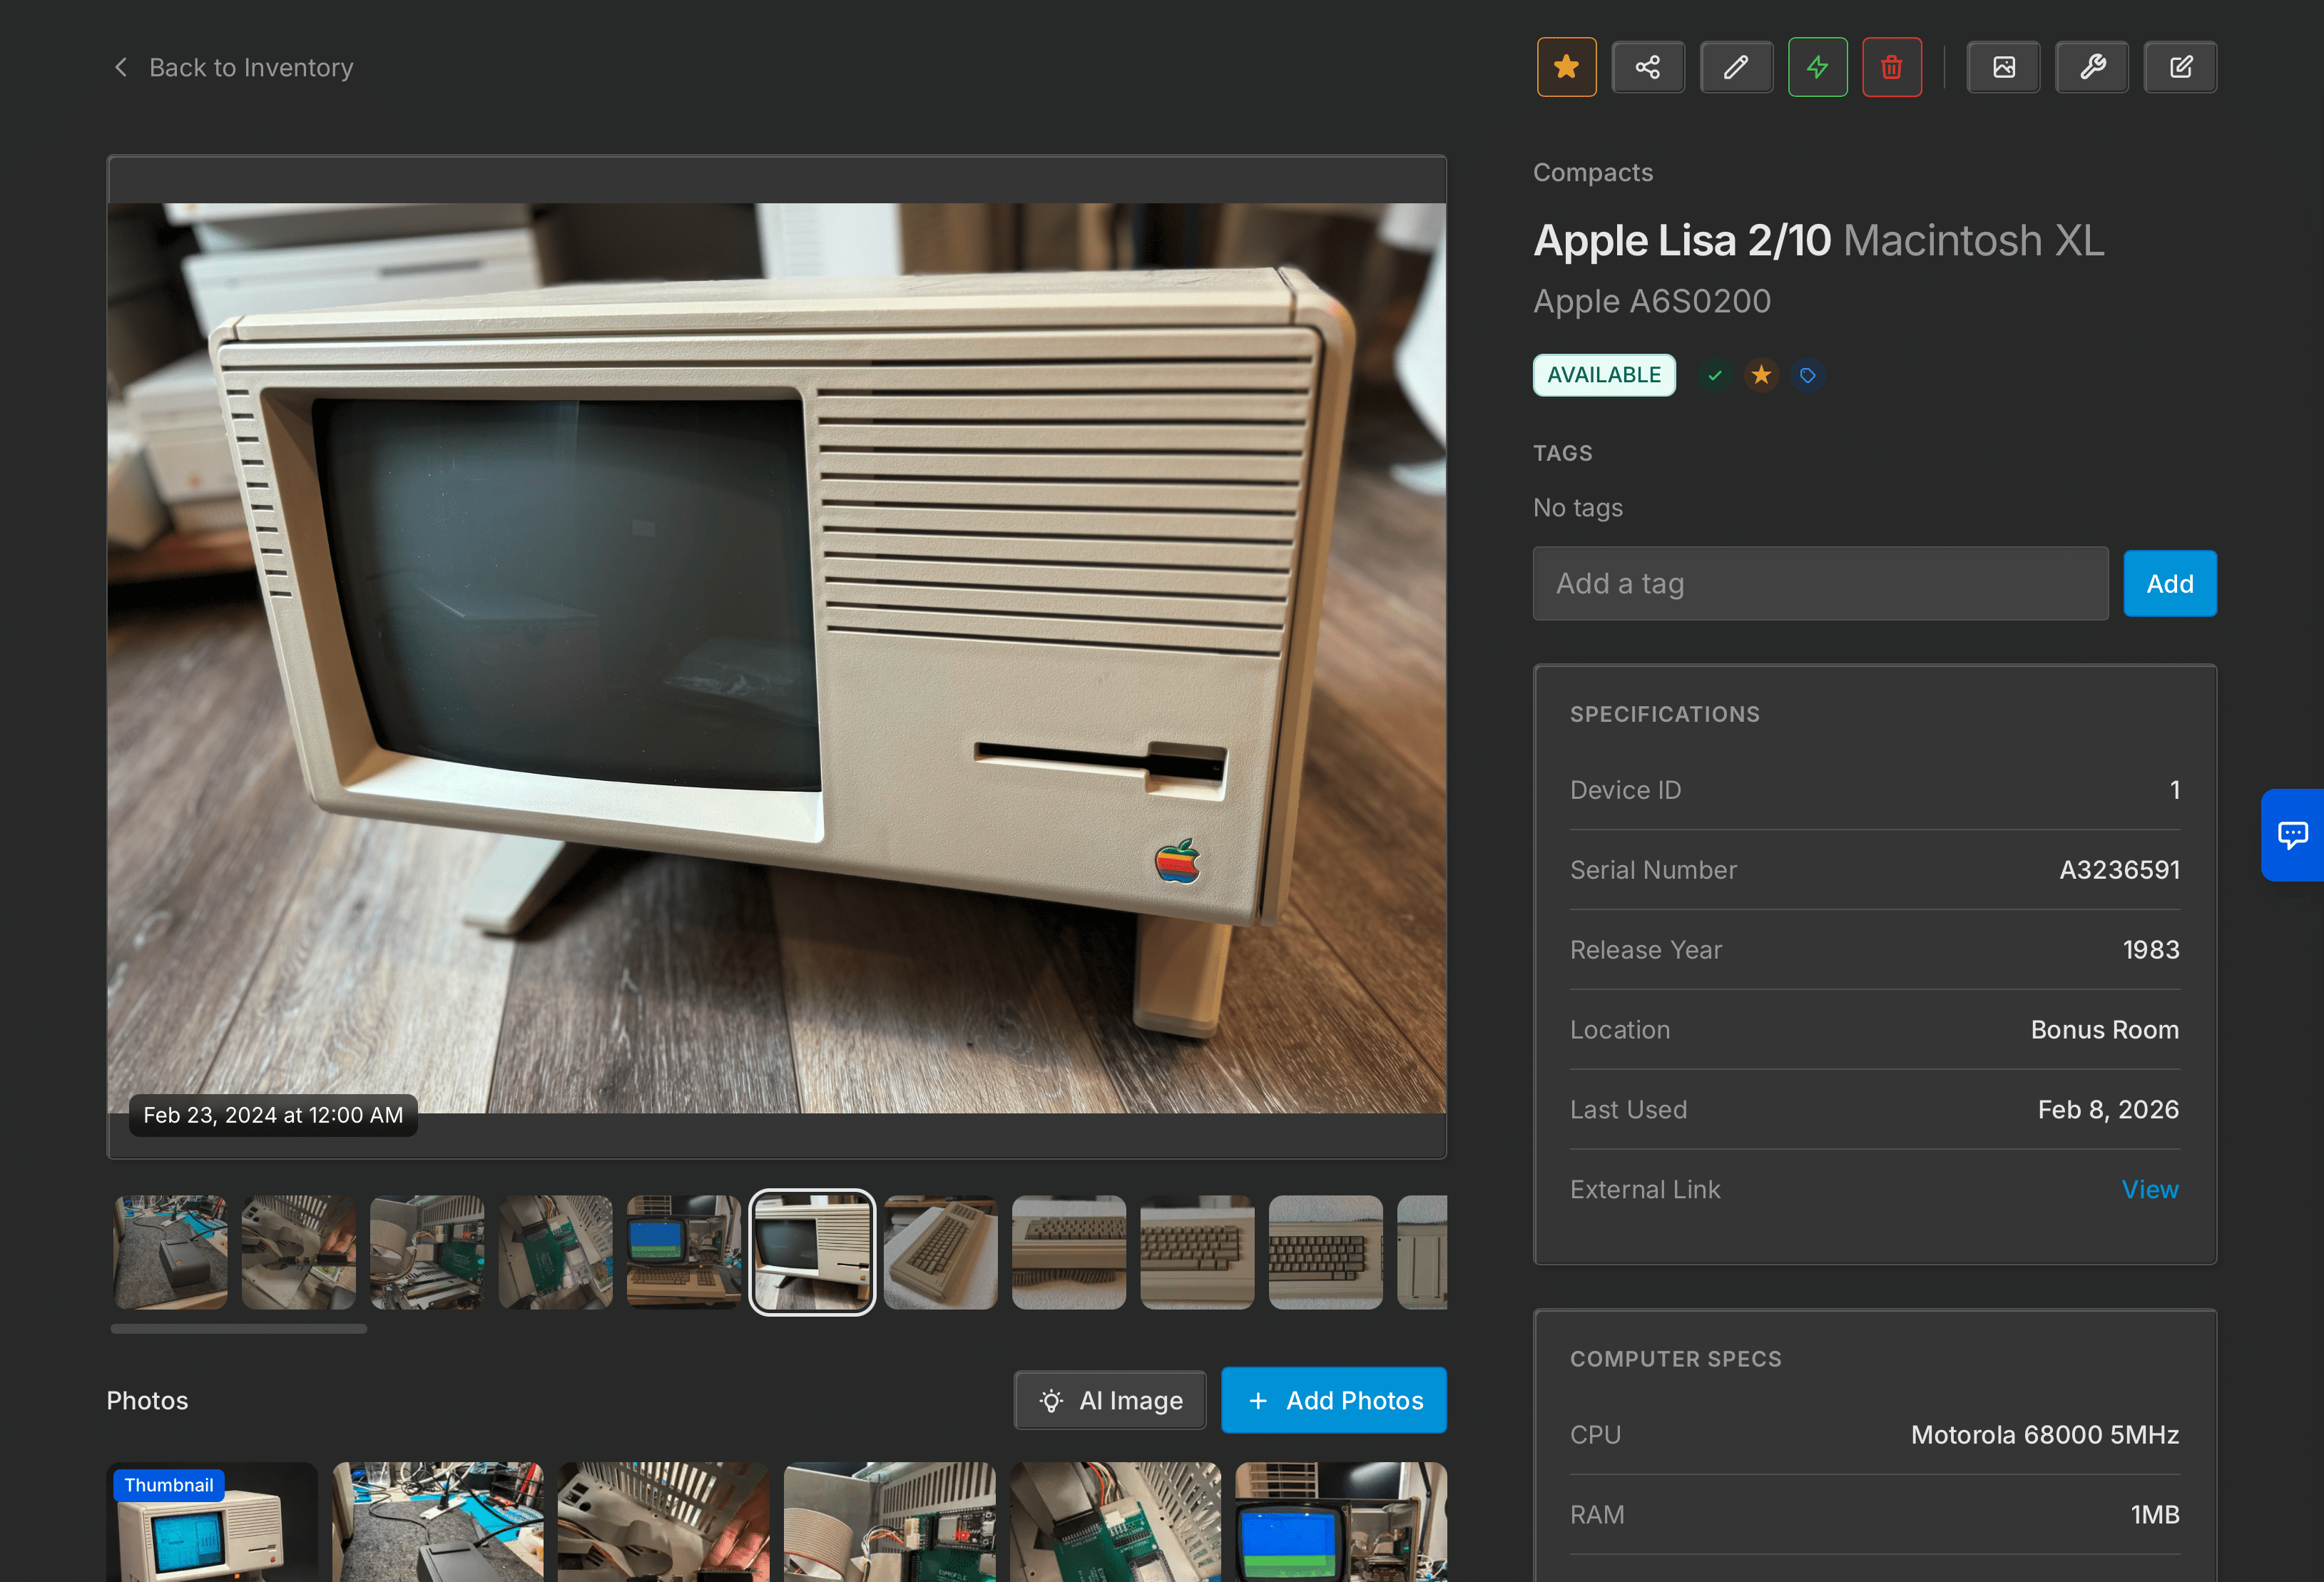Click the image gallery toolbar icon

(2004, 67)
